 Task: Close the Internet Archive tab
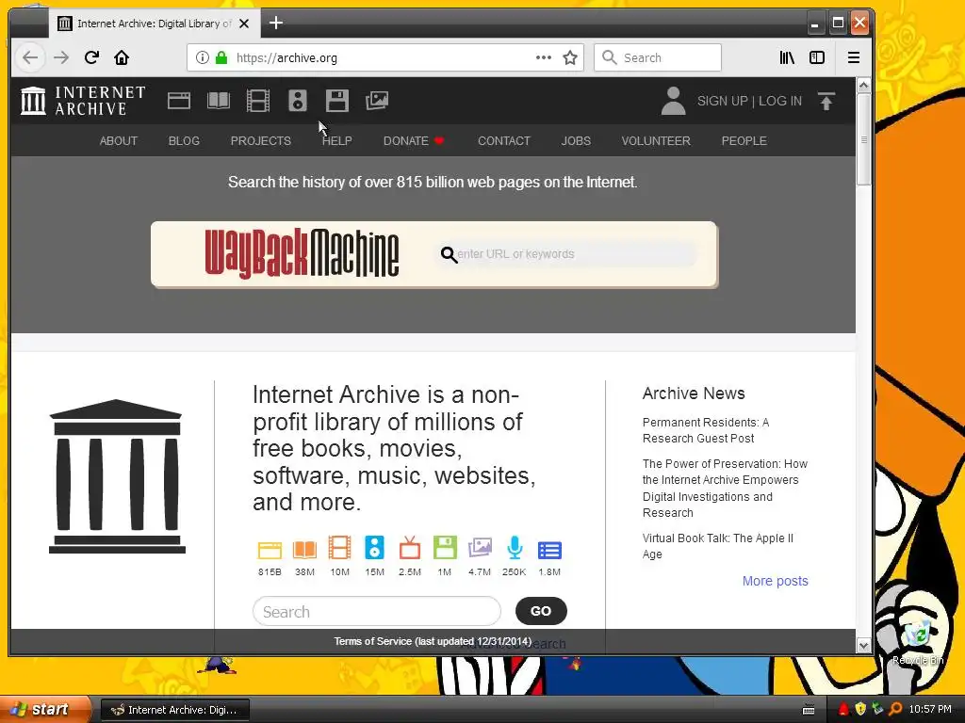coord(244,24)
